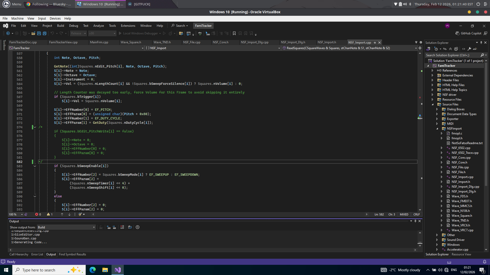Click the Search Solution Explorer field
This screenshot has height=275, width=490.
[x=452, y=55]
